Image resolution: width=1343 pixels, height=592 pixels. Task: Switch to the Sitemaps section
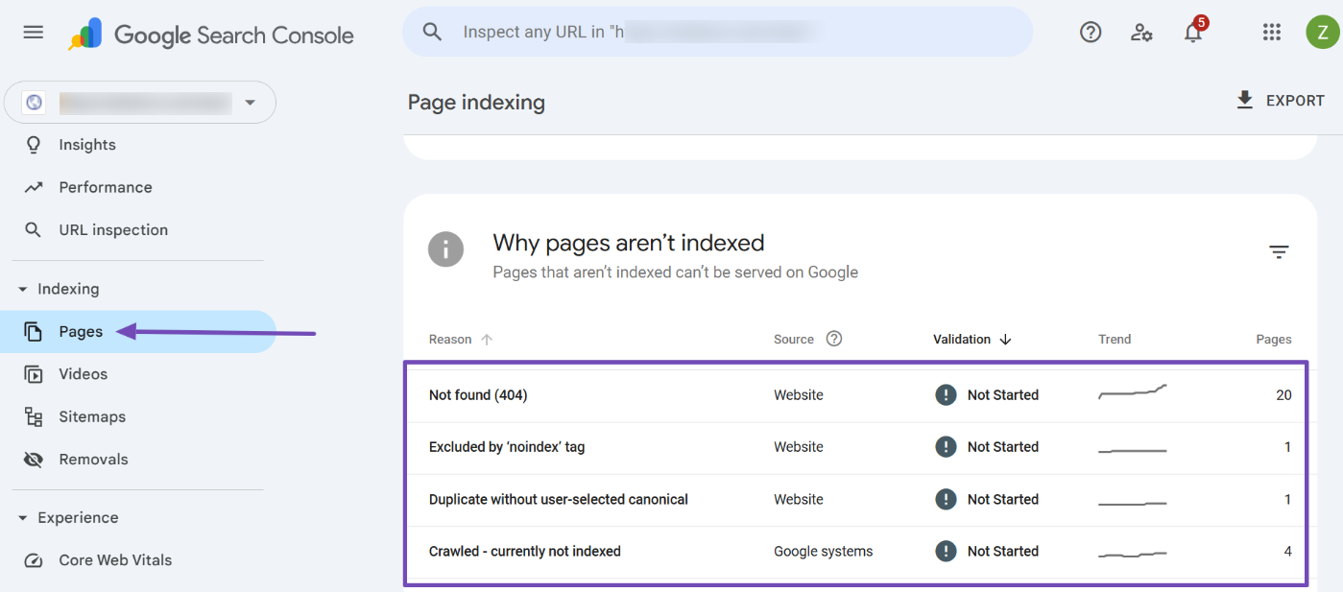pos(92,415)
